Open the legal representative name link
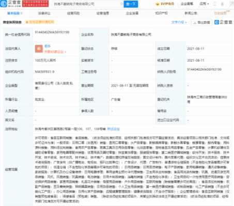 [48, 46]
